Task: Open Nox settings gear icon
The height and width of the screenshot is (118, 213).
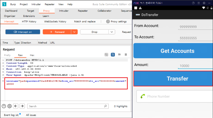Action: (x=204, y=3)
